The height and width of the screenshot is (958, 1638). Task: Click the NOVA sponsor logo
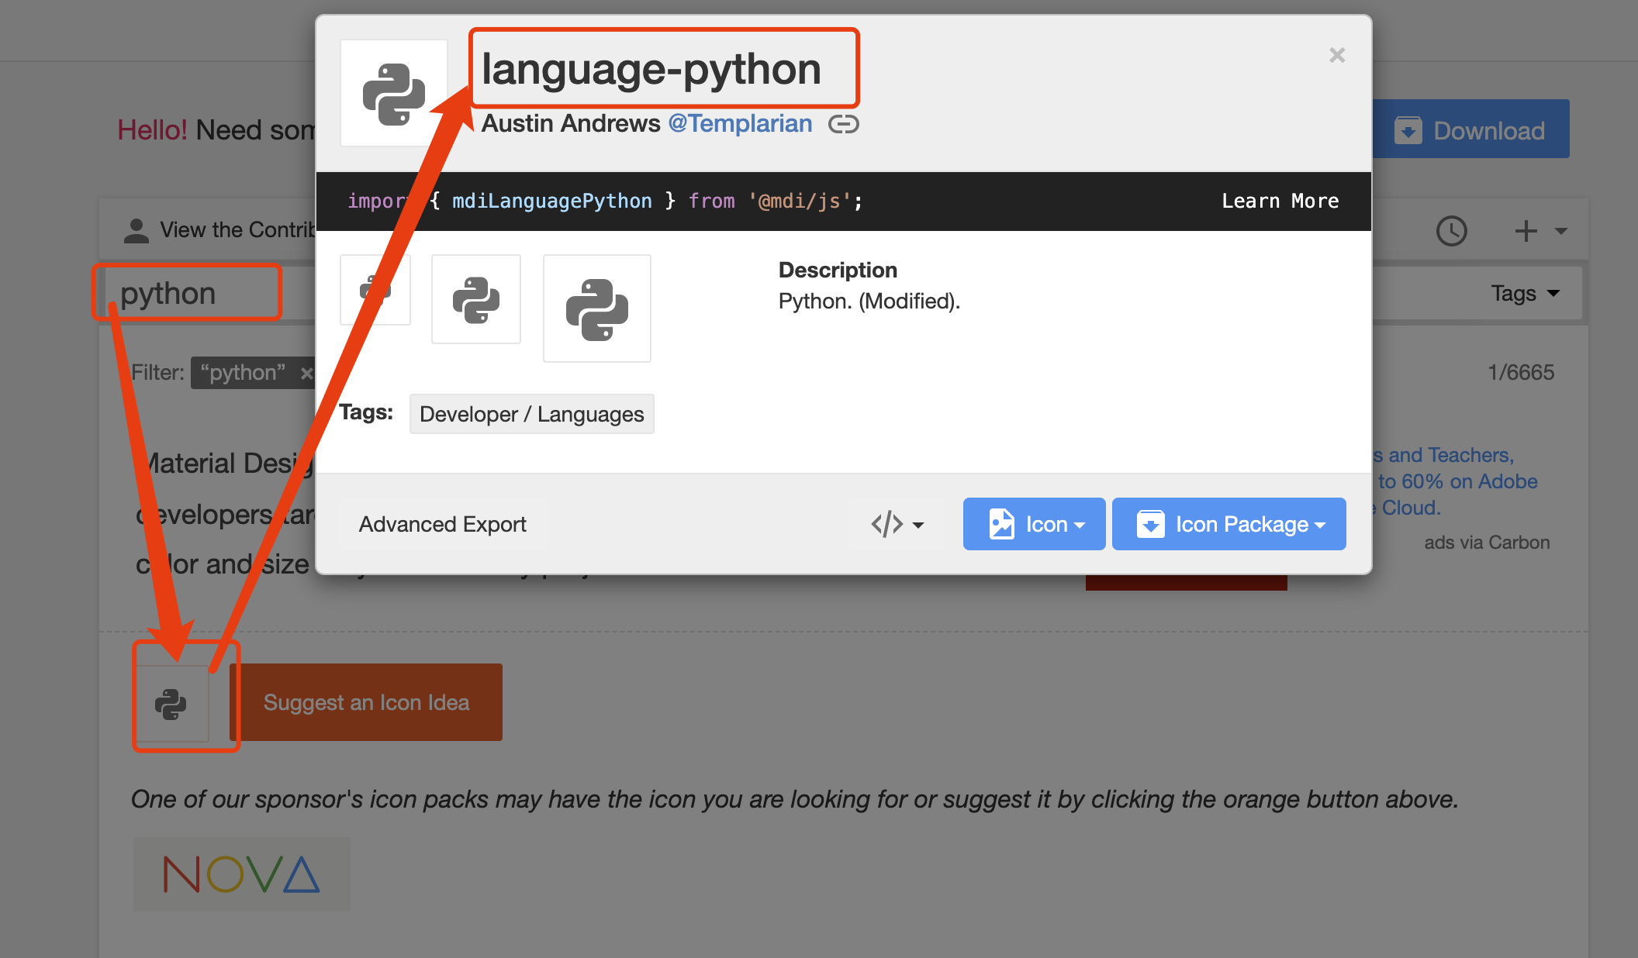[241, 874]
